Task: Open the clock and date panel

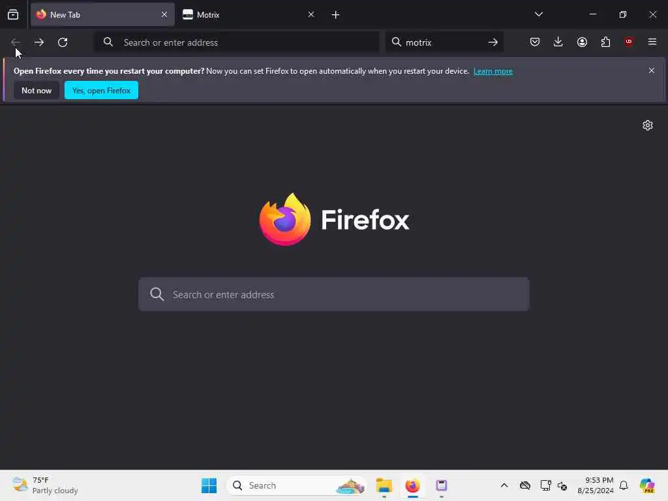Action: [x=595, y=485]
